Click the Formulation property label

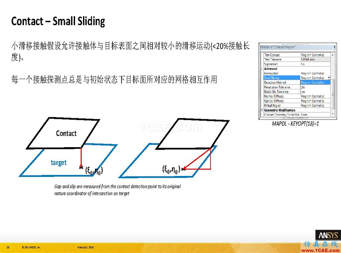(x=271, y=73)
